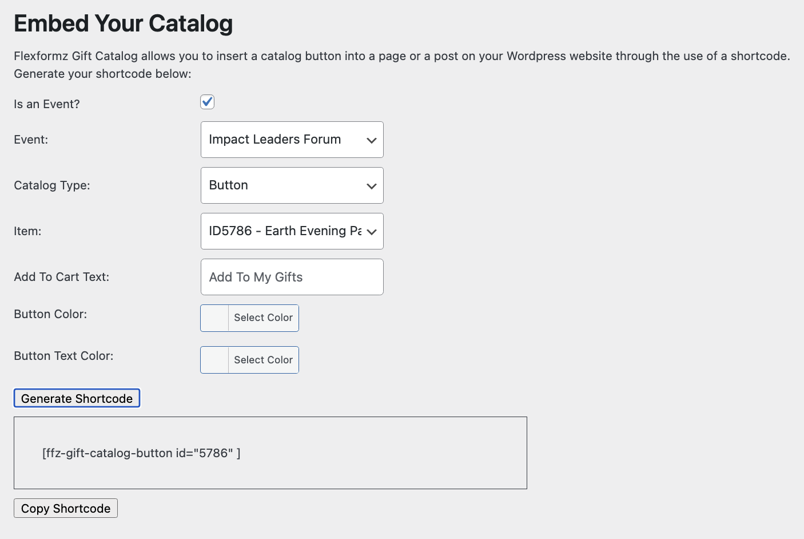Click the "Item:" field label

pyautogui.click(x=27, y=231)
